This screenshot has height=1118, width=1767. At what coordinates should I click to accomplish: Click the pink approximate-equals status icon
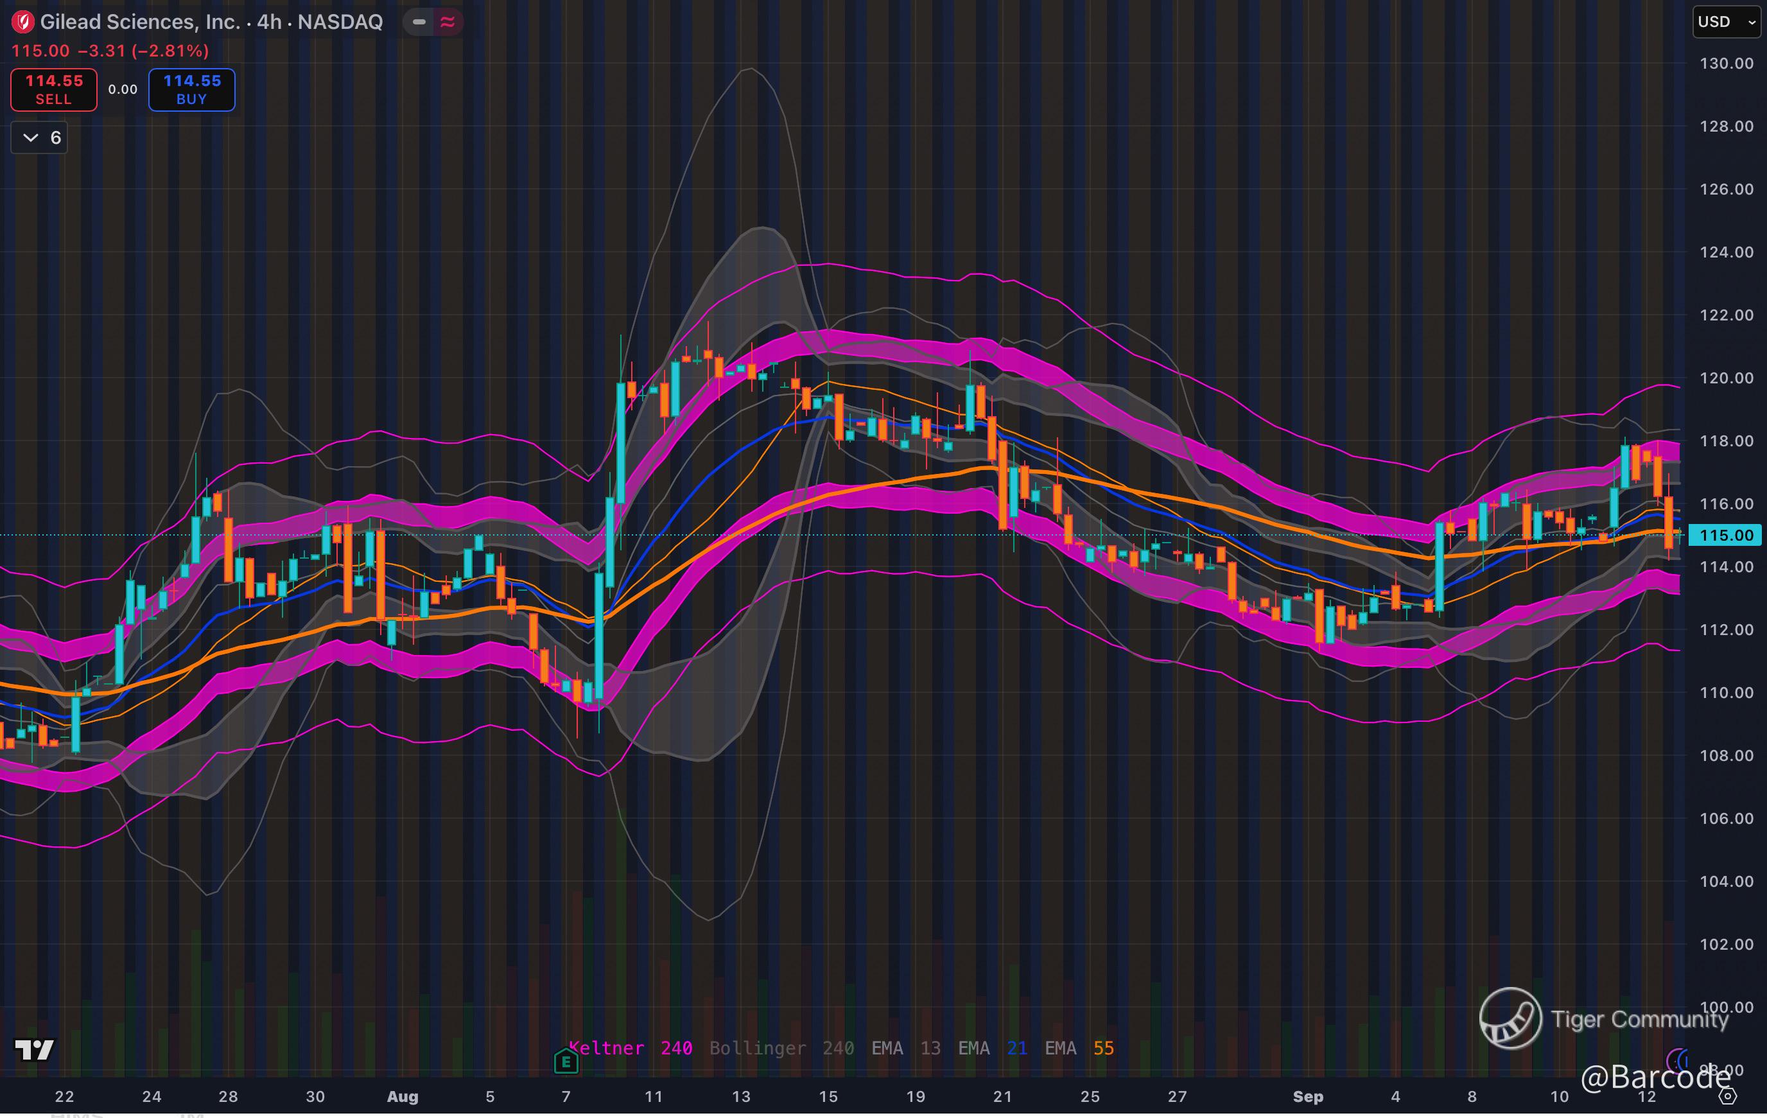click(447, 22)
